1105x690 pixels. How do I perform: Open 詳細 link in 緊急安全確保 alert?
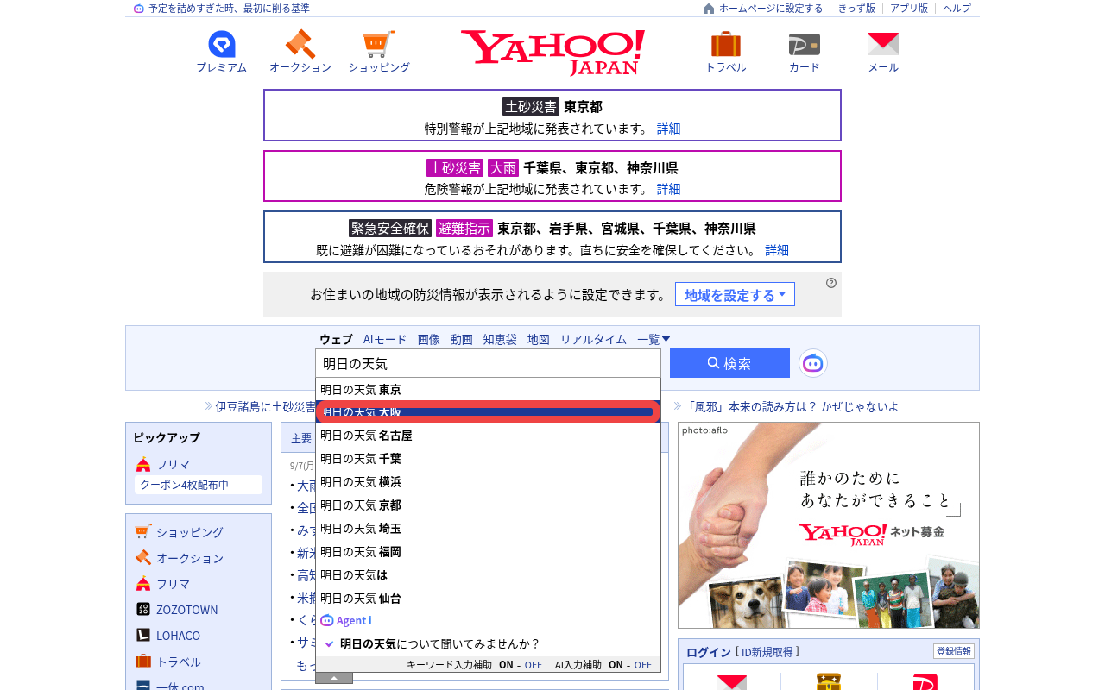pyautogui.click(x=777, y=250)
